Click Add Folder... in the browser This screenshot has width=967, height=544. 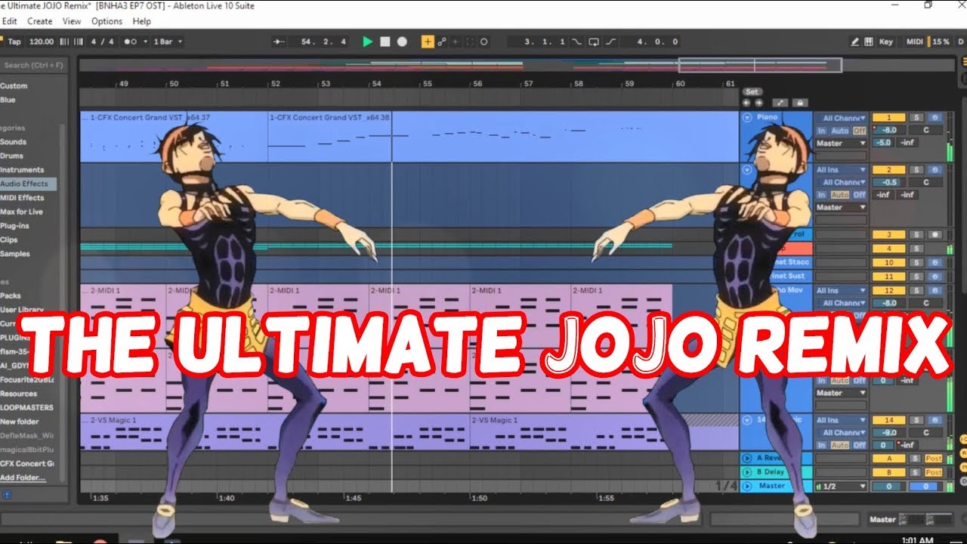point(23,478)
